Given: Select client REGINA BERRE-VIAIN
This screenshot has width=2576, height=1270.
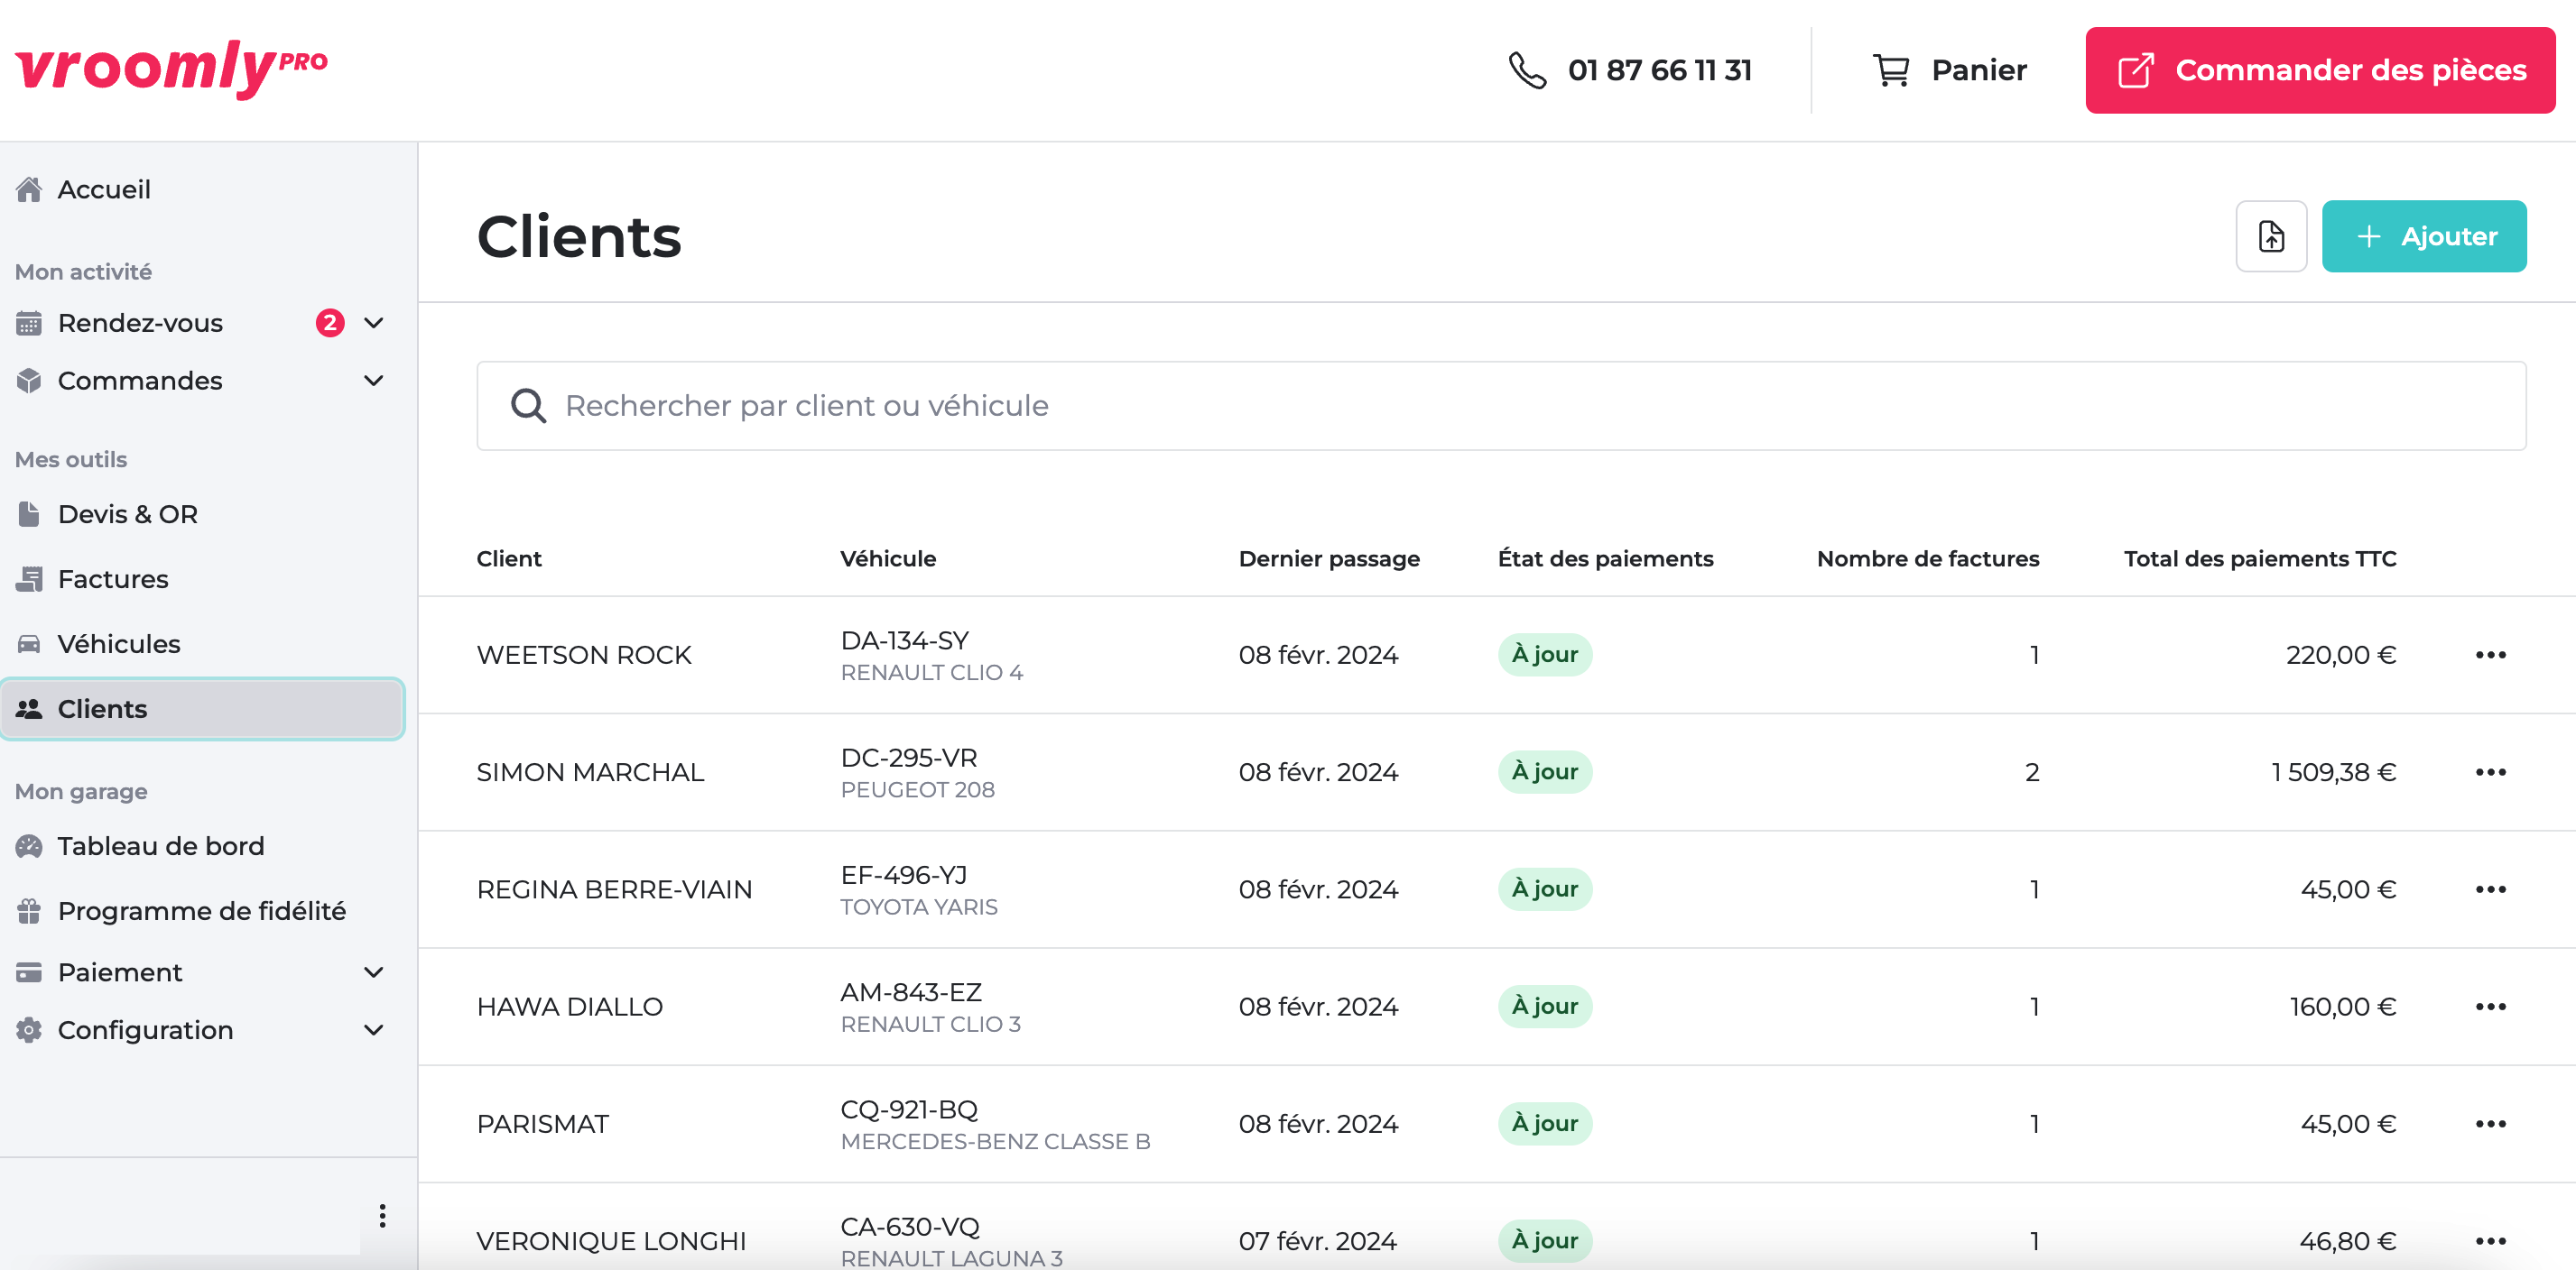Looking at the screenshot, I should click(x=614, y=889).
